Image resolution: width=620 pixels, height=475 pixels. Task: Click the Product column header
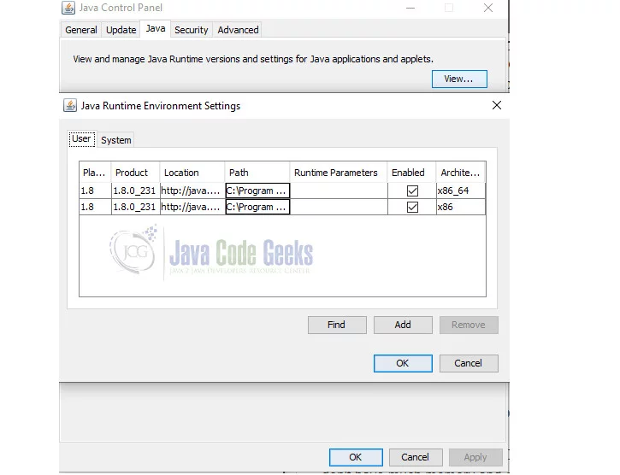click(135, 173)
